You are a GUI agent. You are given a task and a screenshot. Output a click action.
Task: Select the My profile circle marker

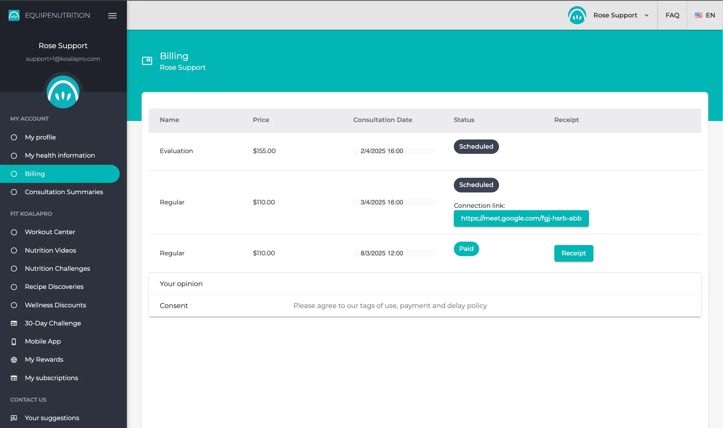click(x=14, y=137)
